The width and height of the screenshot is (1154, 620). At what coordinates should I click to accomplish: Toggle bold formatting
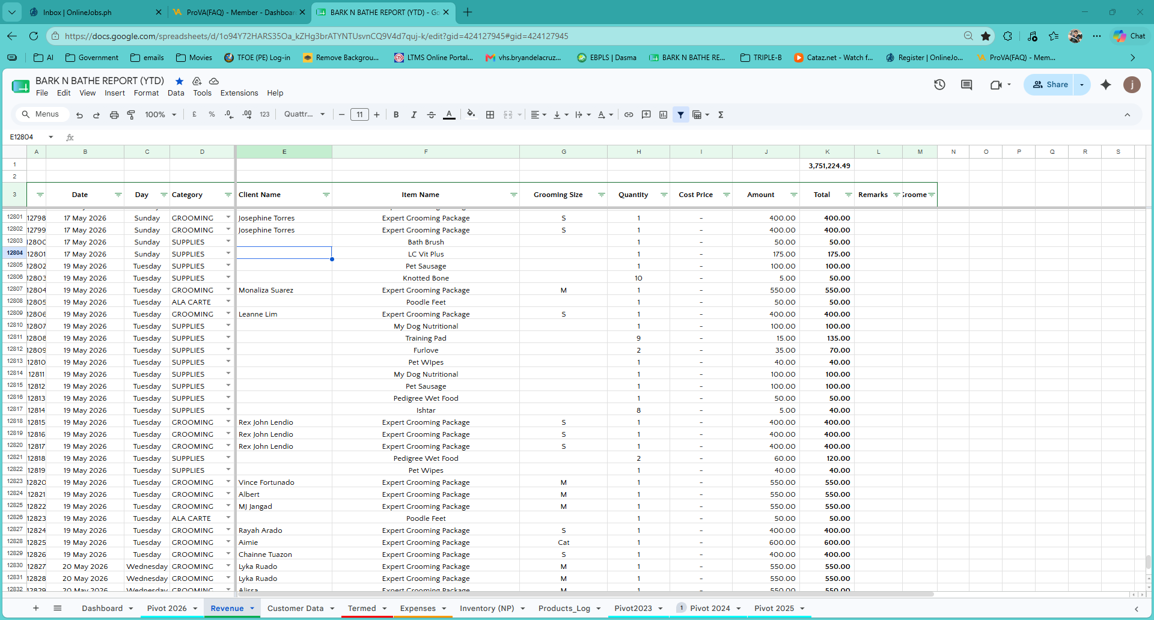pyautogui.click(x=396, y=115)
